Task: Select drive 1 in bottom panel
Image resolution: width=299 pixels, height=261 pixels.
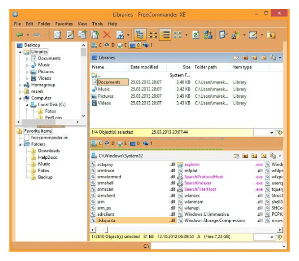Action: pyautogui.click(x=148, y=144)
